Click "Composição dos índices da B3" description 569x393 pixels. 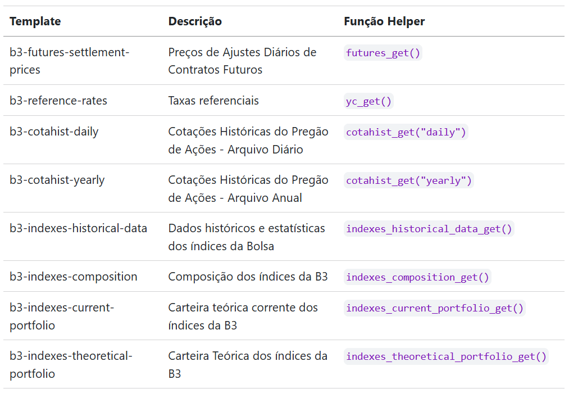[248, 277]
